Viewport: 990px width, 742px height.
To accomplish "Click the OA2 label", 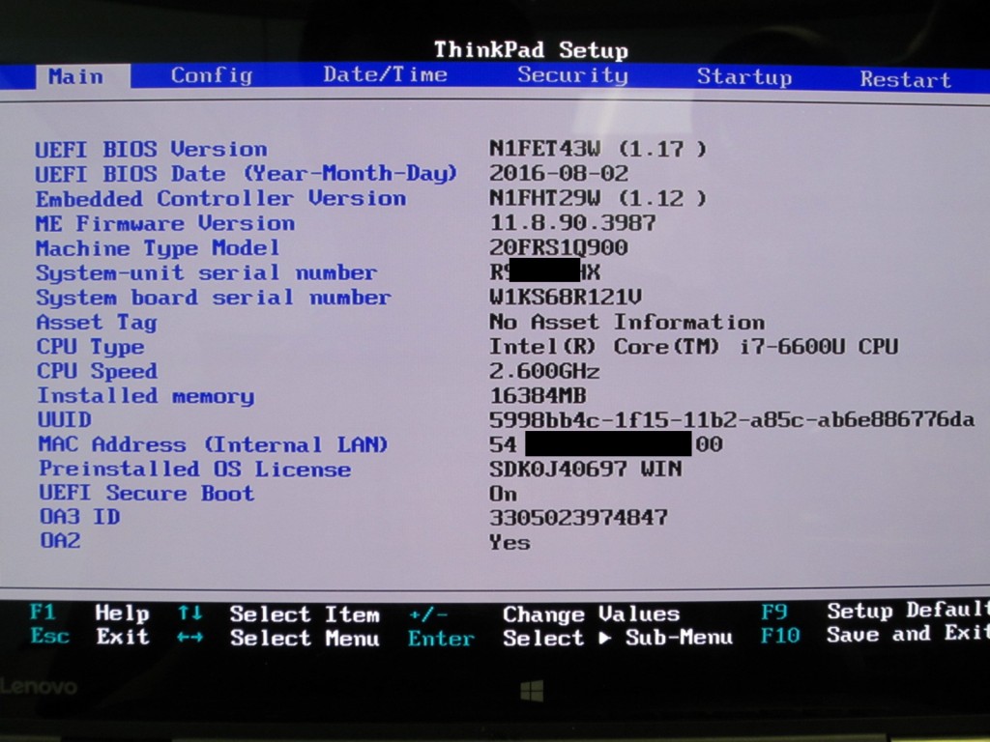I will click(x=60, y=541).
